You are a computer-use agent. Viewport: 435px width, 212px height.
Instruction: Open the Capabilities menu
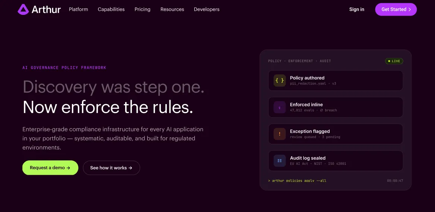point(111,9)
